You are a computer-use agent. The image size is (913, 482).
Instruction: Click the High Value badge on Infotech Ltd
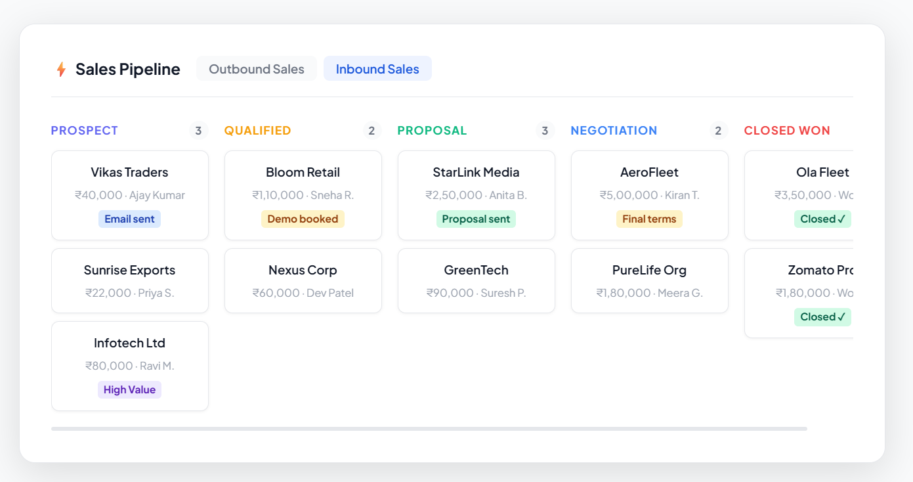[129, 389]
